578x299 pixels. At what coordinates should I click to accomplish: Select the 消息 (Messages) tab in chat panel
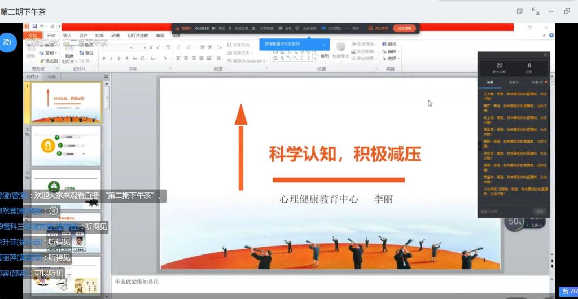pos(489,82)
